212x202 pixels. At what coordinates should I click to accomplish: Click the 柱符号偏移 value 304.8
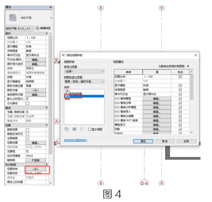click(36, 156)
